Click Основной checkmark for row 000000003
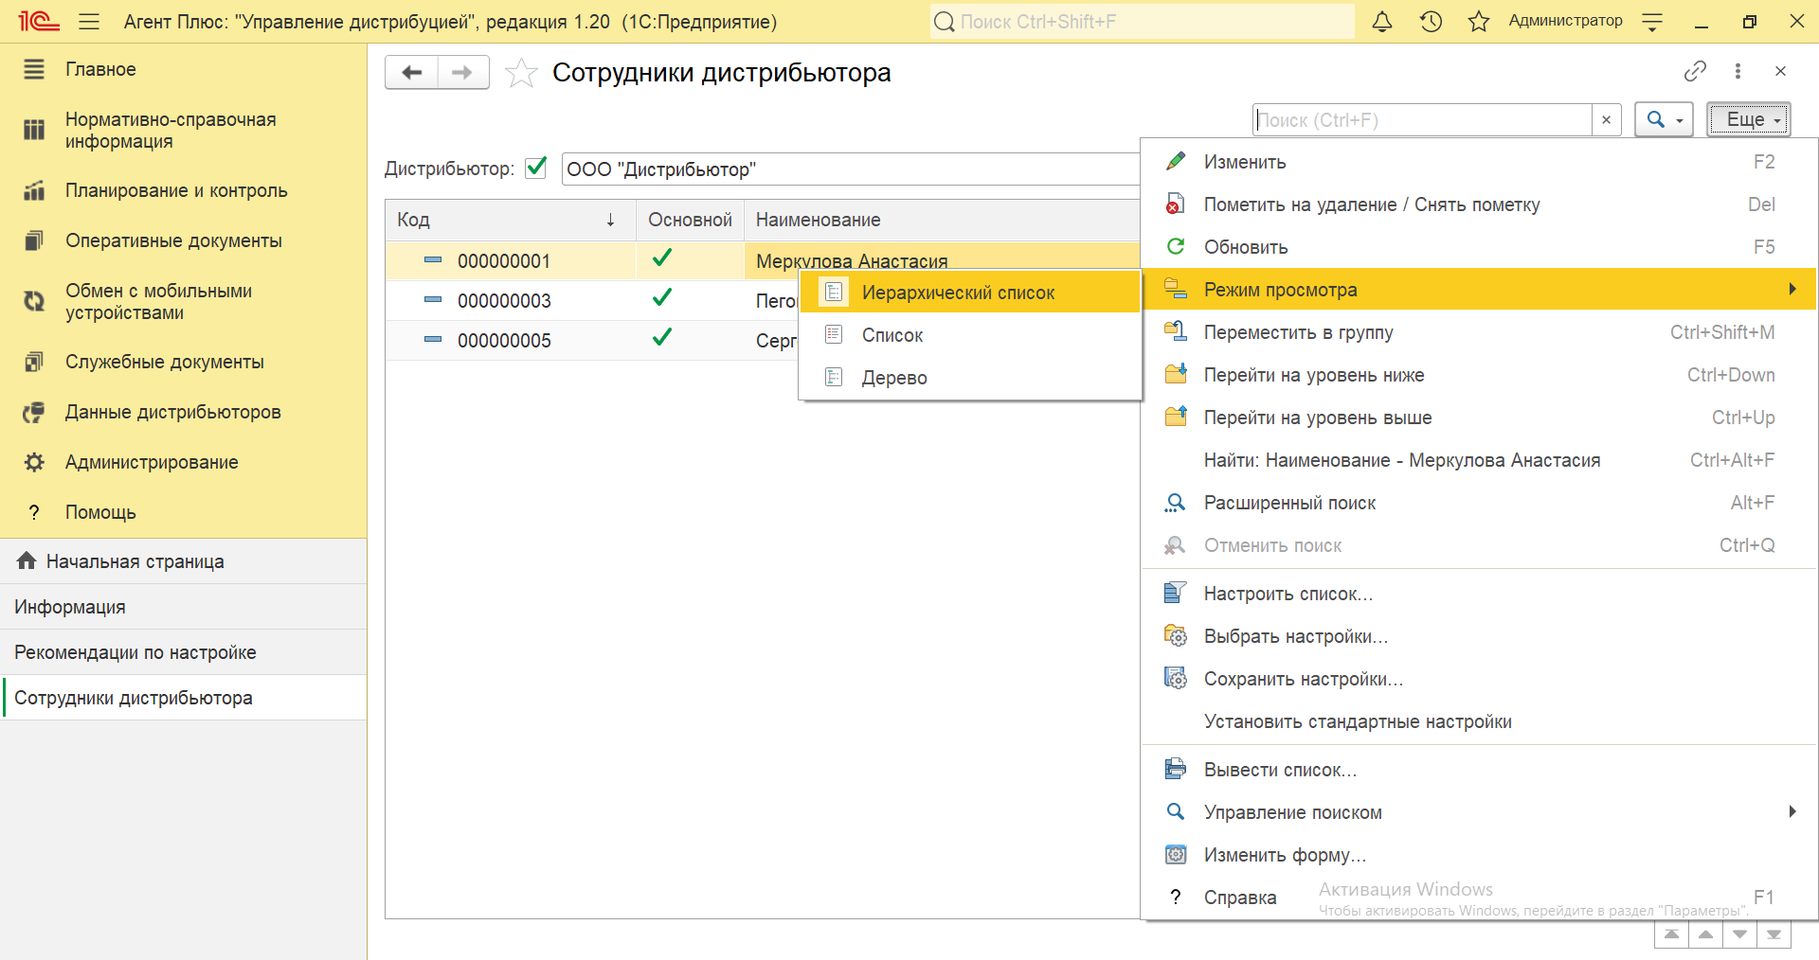This screenshot has width=1819, height=960. pos(662,297)
